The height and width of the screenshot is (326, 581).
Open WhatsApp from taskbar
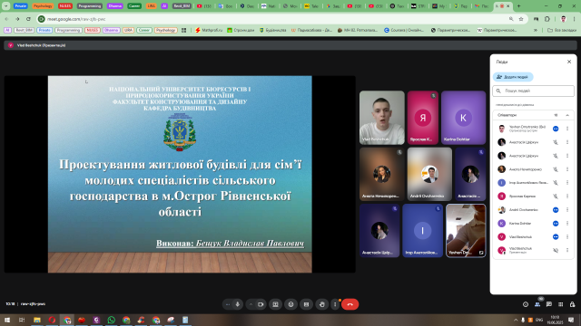111,320
